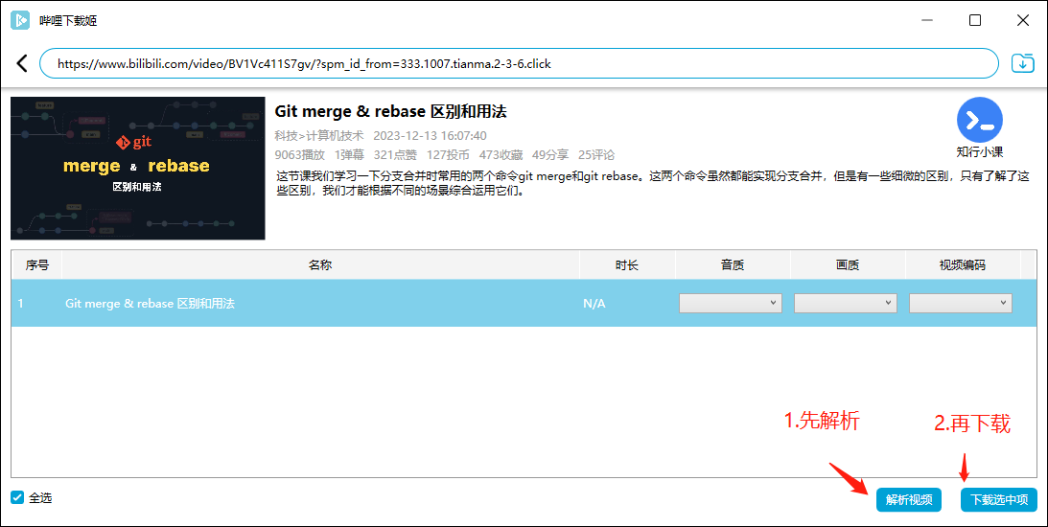Click the 知行小课 uploader name

pos(979,152)
